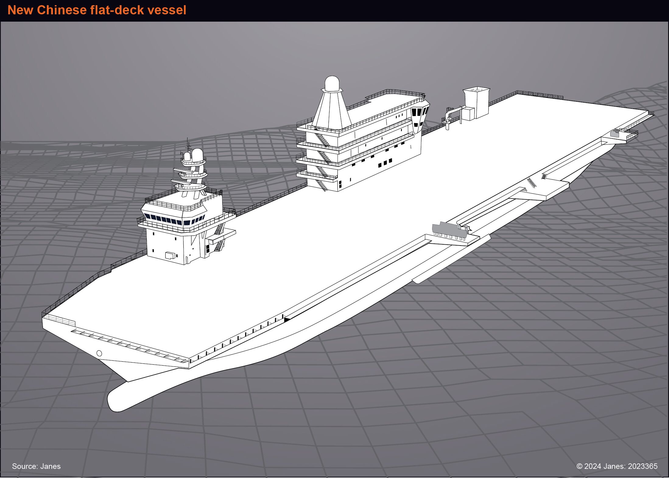
Task: Click the radar dome atop the aft island
Action: (x=332, y=84)
